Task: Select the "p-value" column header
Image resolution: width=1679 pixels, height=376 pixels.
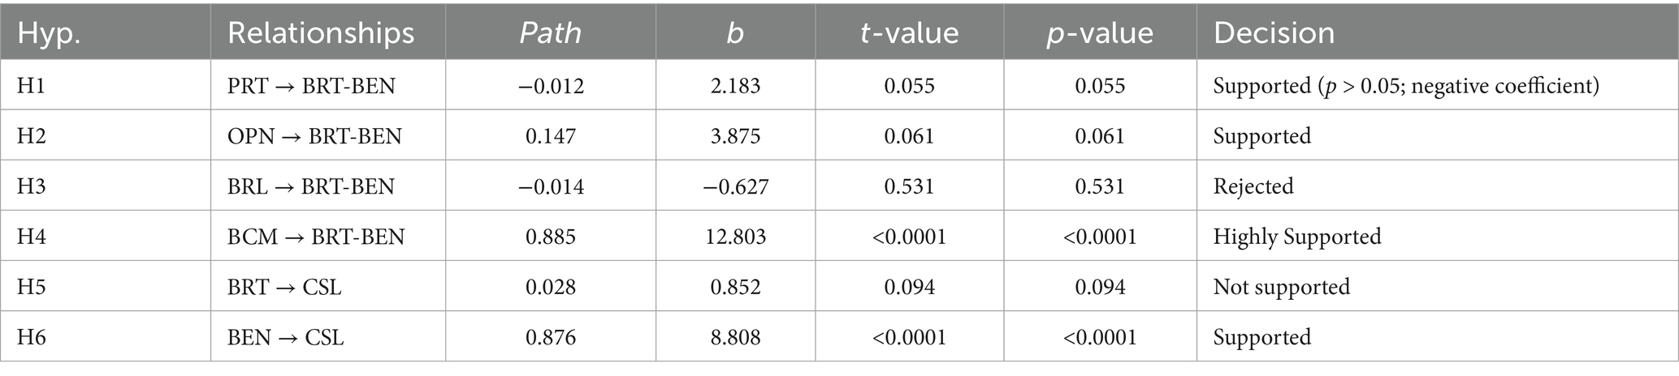Action: point(1100,33)
